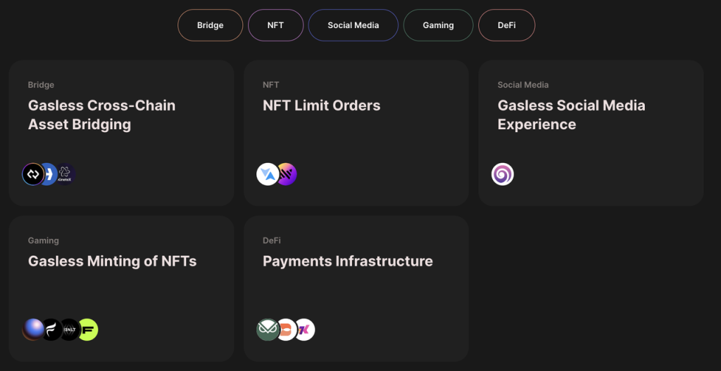This screenshot has width=721, height=371.
Task: Switch to the Social Media filter tab
Action: (x=353, y=25)
